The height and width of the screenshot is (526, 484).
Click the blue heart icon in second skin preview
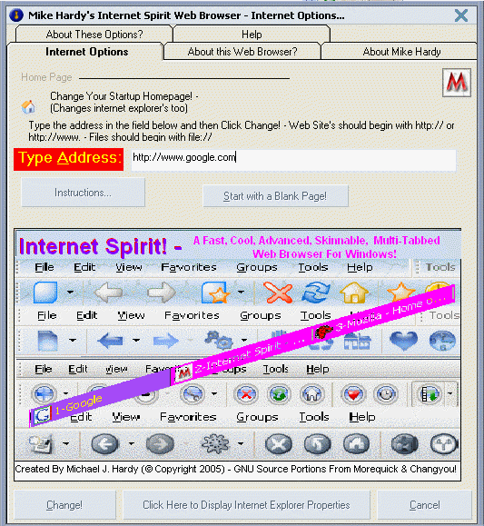coord(403,340)
